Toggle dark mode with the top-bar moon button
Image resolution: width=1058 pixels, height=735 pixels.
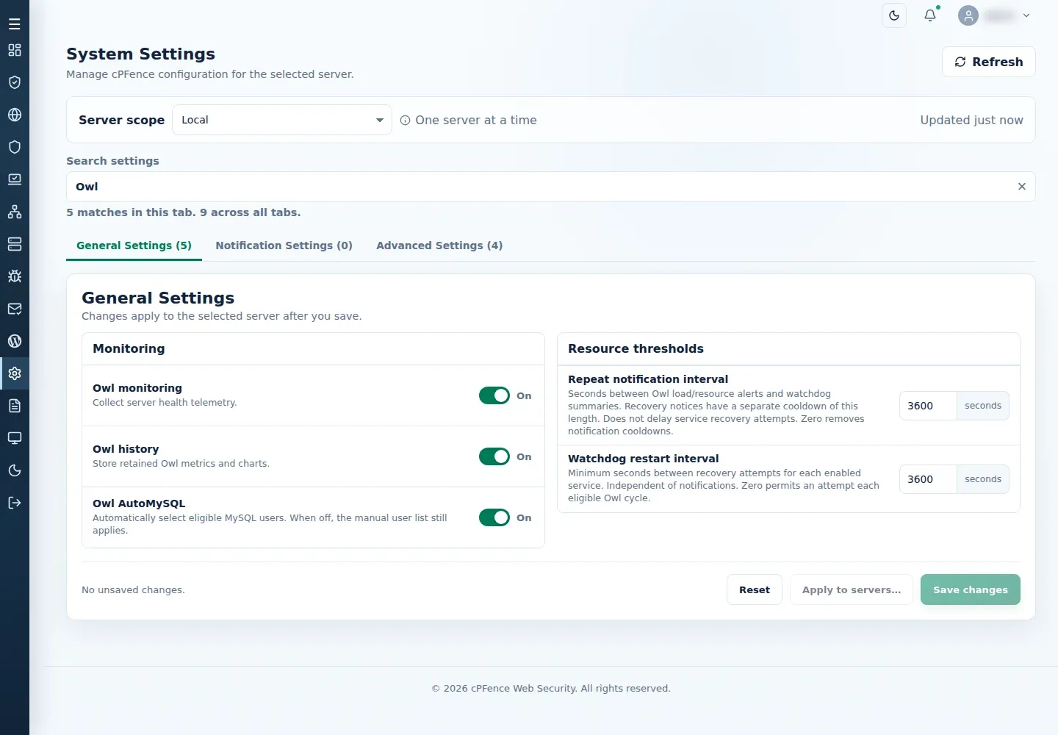894,15
